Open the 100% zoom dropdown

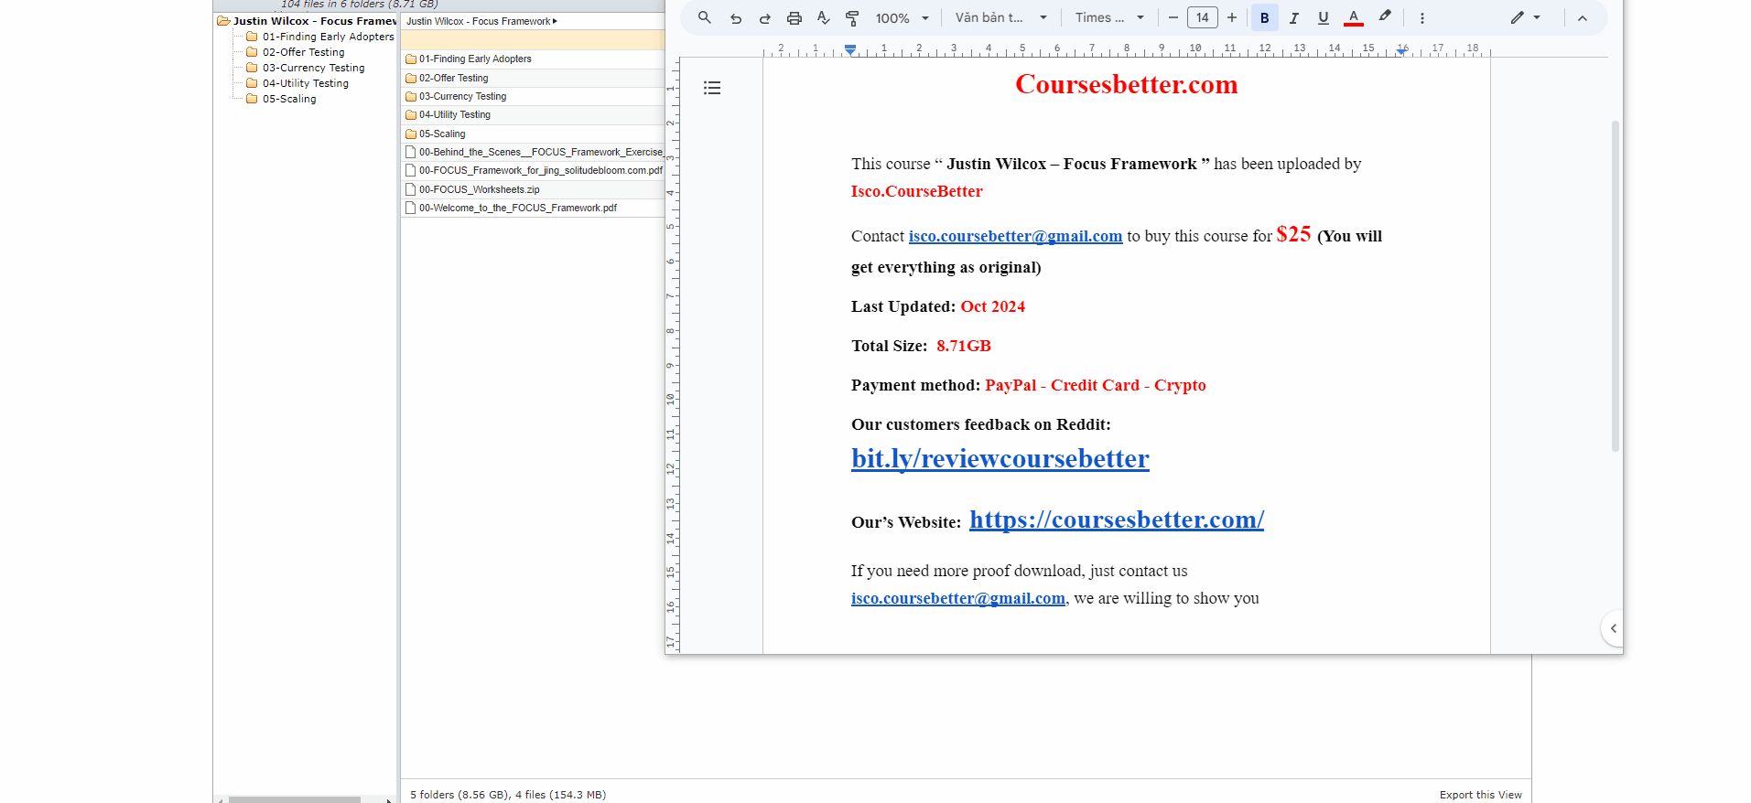point(902,18)
